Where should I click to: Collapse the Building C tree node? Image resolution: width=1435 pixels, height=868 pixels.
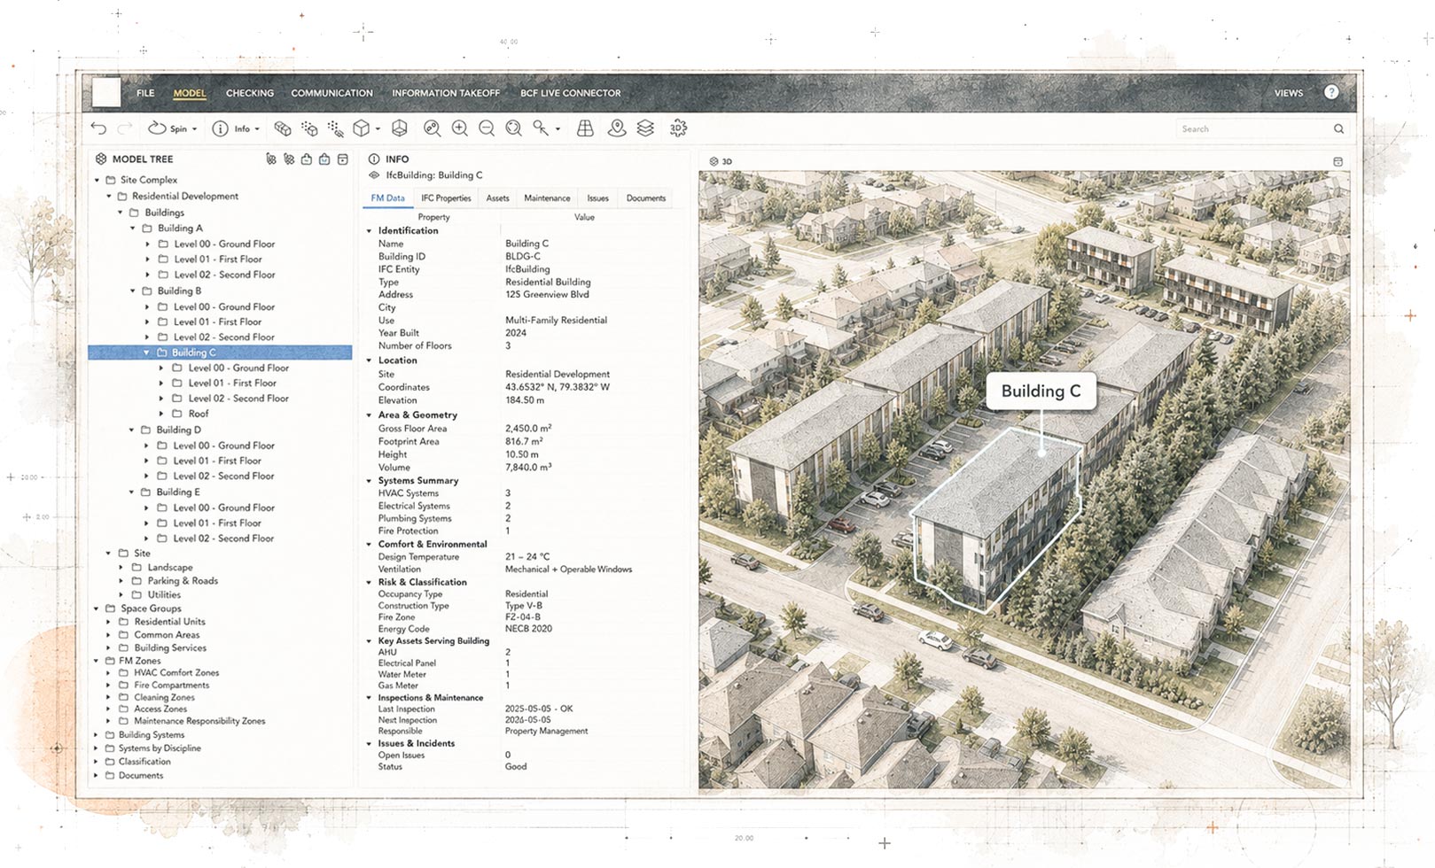click(x=147, y=353)
